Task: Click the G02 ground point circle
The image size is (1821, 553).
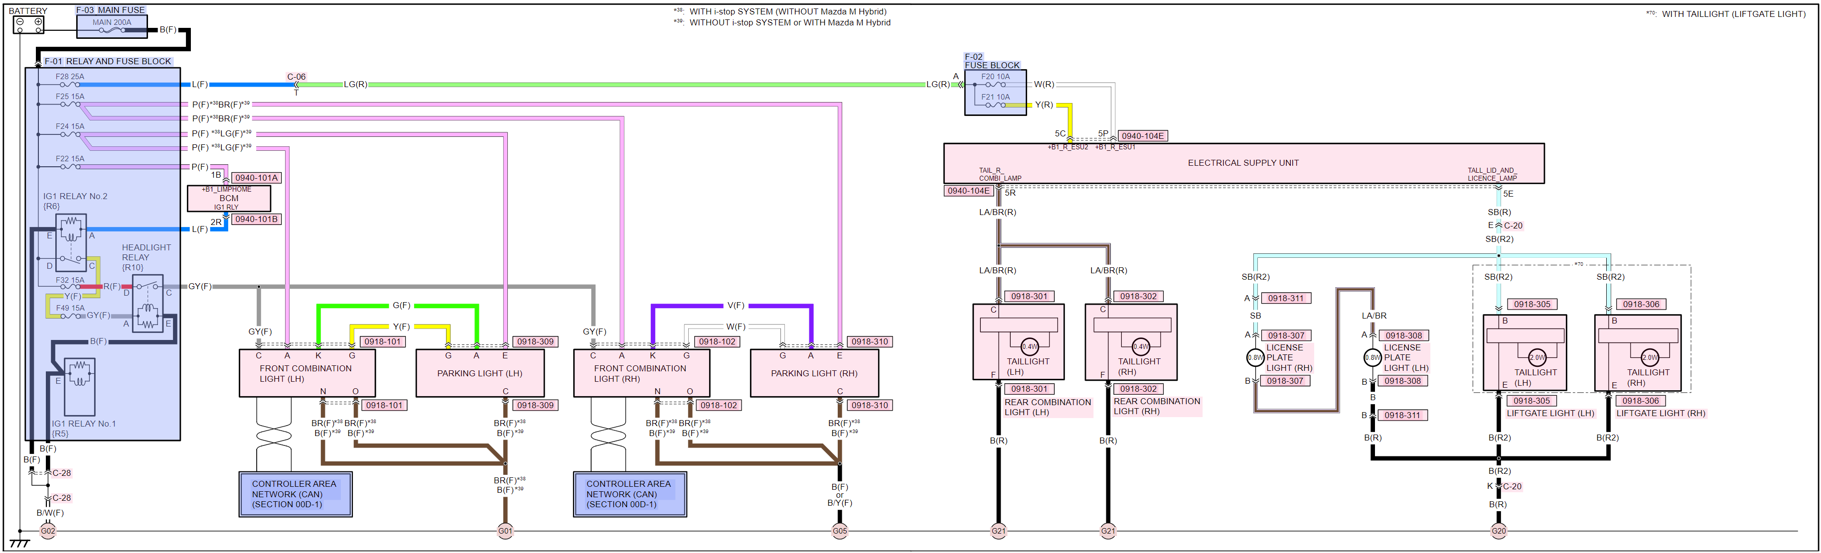Action: (x=47, y=531)
